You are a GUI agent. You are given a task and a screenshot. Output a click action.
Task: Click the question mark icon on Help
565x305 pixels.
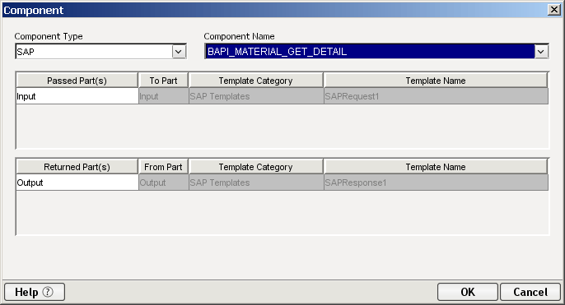click(48, 292)
